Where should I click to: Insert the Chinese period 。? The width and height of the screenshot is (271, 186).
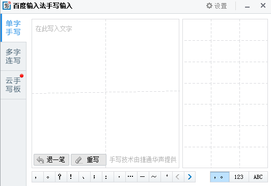coord(49,177)
